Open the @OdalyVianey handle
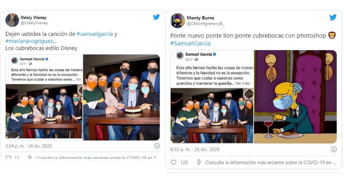The height and width of the screenshot is (179, 344). 34,23
